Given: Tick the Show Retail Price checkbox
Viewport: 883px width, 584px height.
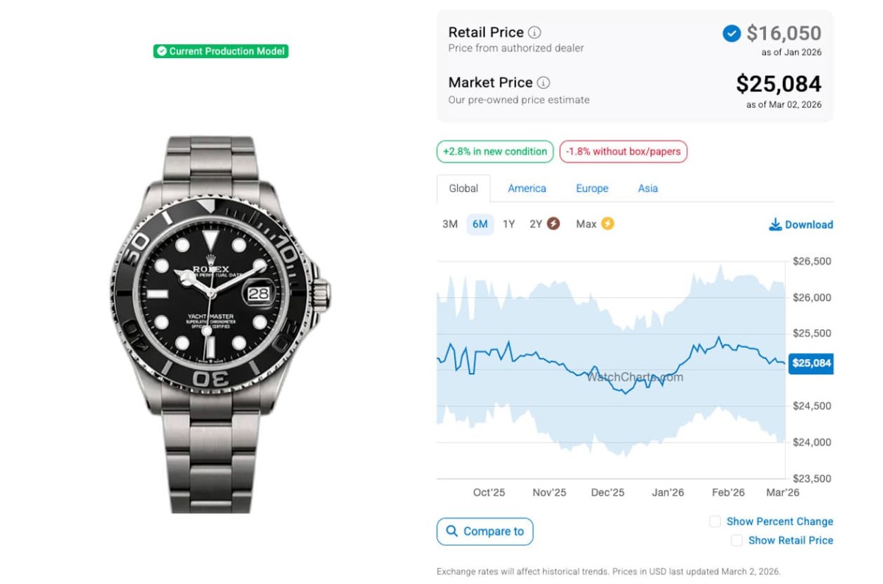Looking at the screenshot, I should point(737,541).
